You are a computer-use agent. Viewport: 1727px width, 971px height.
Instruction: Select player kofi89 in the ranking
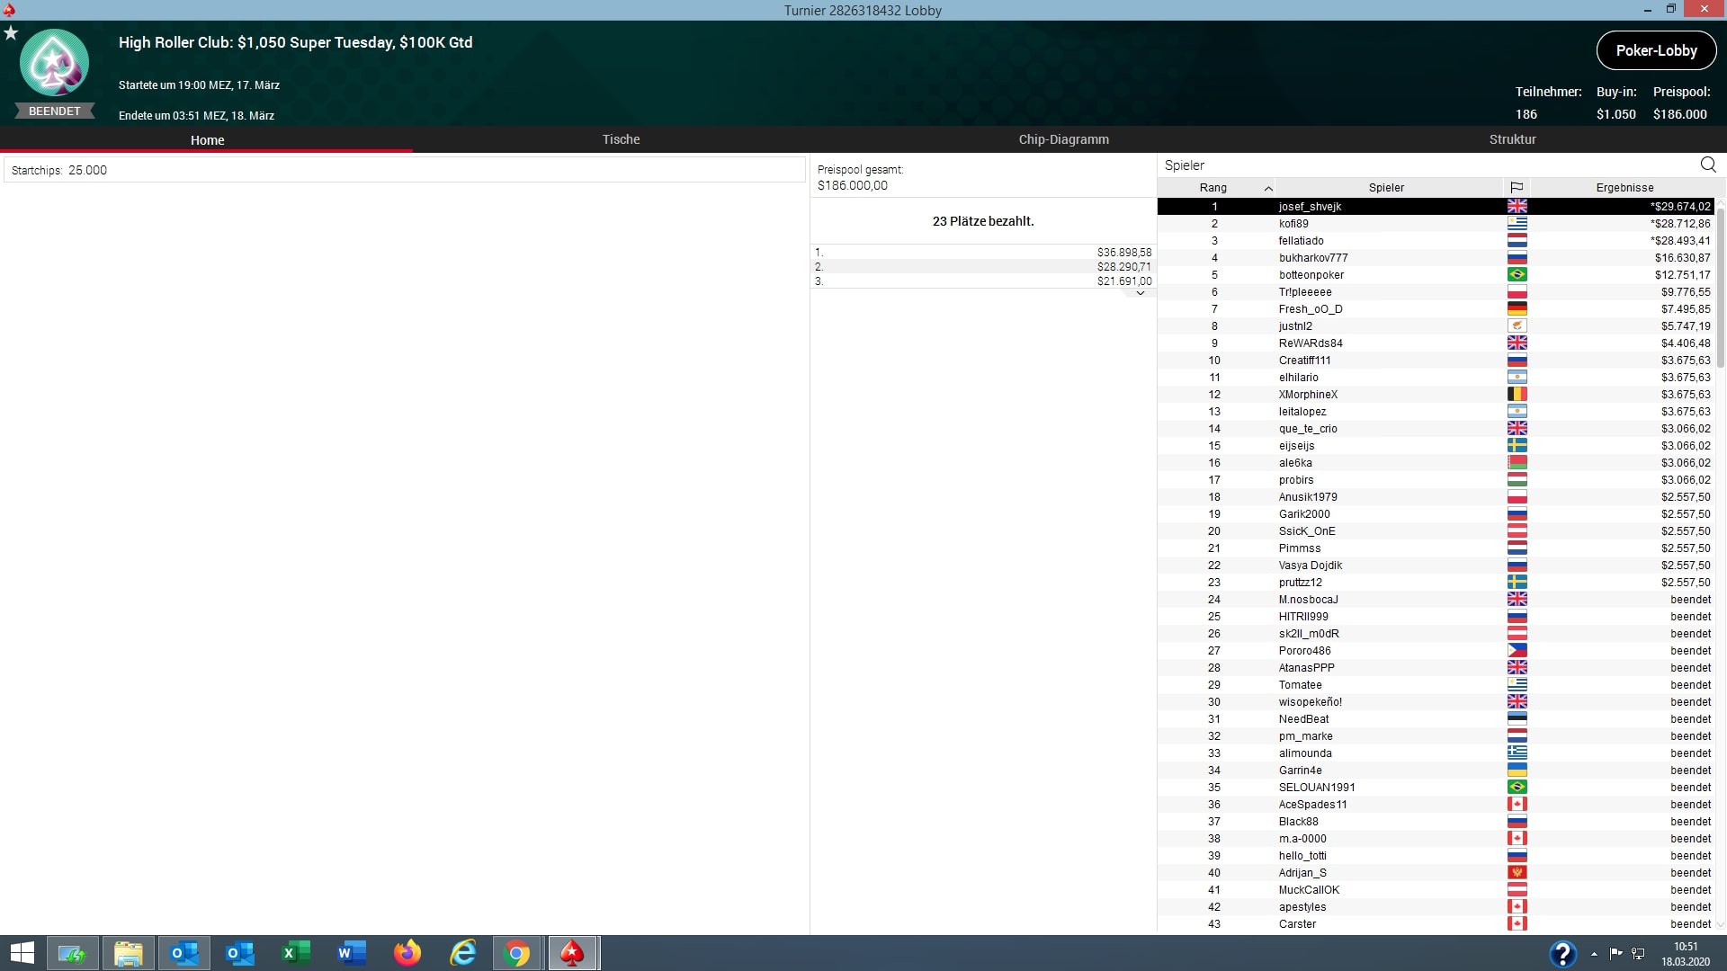[1293, 224]
